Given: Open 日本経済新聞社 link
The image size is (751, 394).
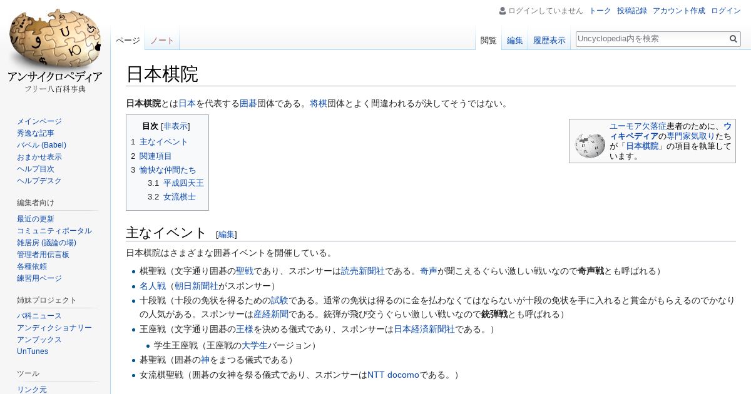Looking at the screenshot, I should coord(424,330).
